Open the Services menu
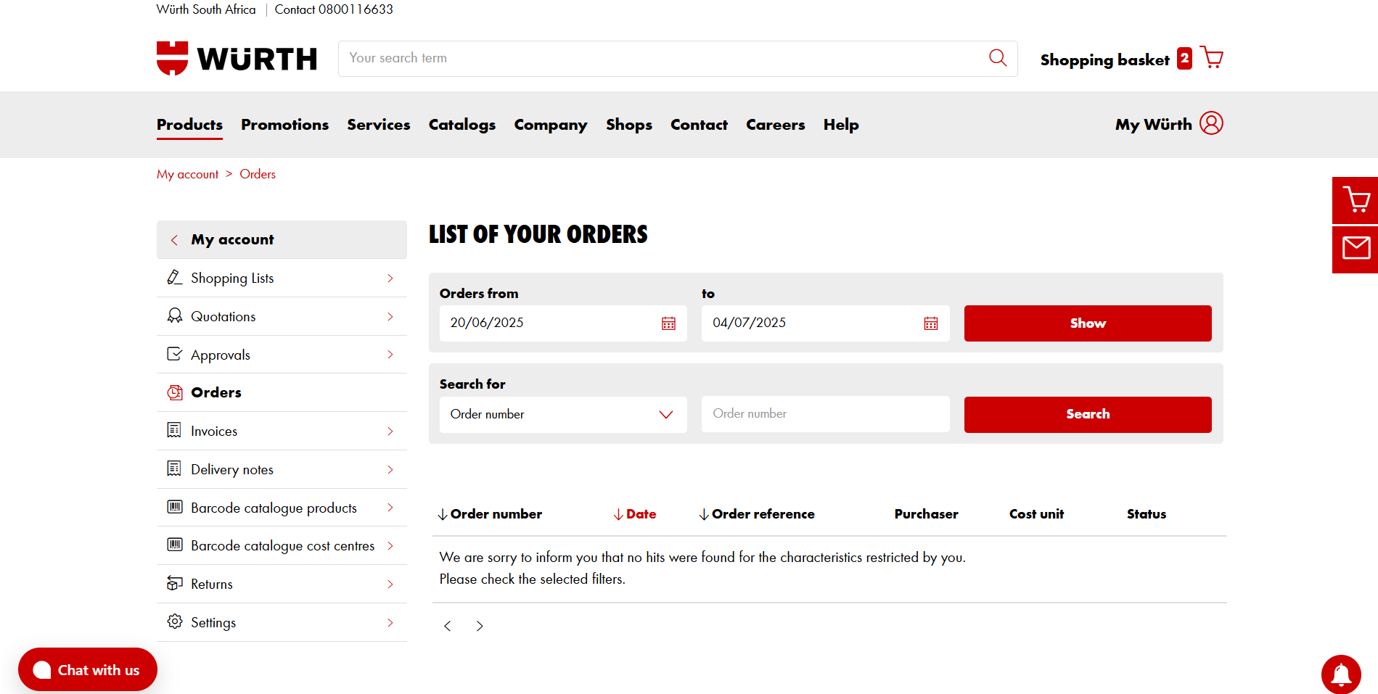The image size is (1378, 694). pos(379,125)
